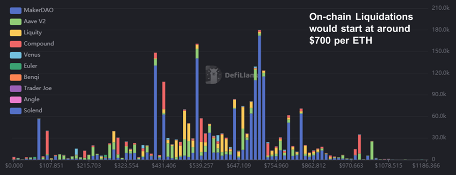Screen dimensions: 456x175
Task: Click the $431.406 x-axis label
Action: pyautogui.click(x=164, y=166)
